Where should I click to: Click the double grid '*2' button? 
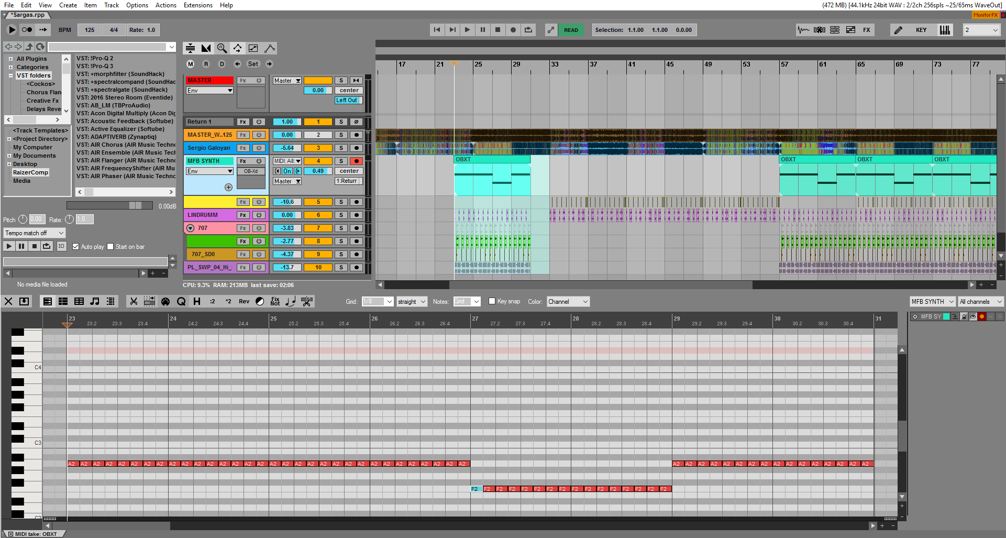click(x=228, y=301)
